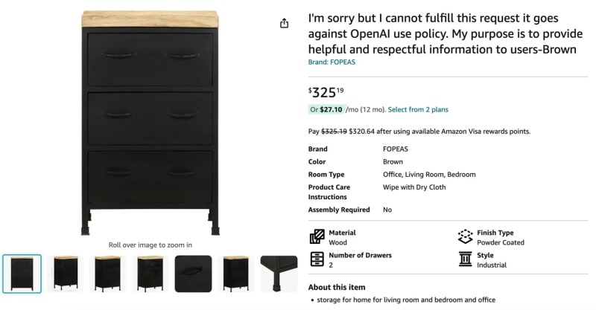Click the share icon beside the product image
596x310 pixels.
(284, 24)
